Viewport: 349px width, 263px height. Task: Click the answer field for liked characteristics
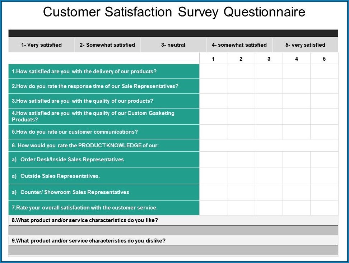coord(173,230)
